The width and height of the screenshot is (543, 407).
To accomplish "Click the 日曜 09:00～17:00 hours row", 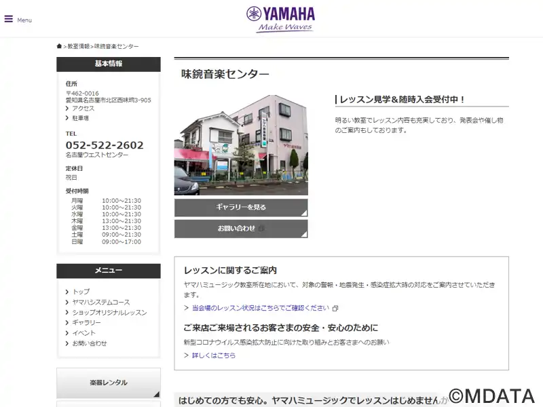I will click(x=106, y=241).
